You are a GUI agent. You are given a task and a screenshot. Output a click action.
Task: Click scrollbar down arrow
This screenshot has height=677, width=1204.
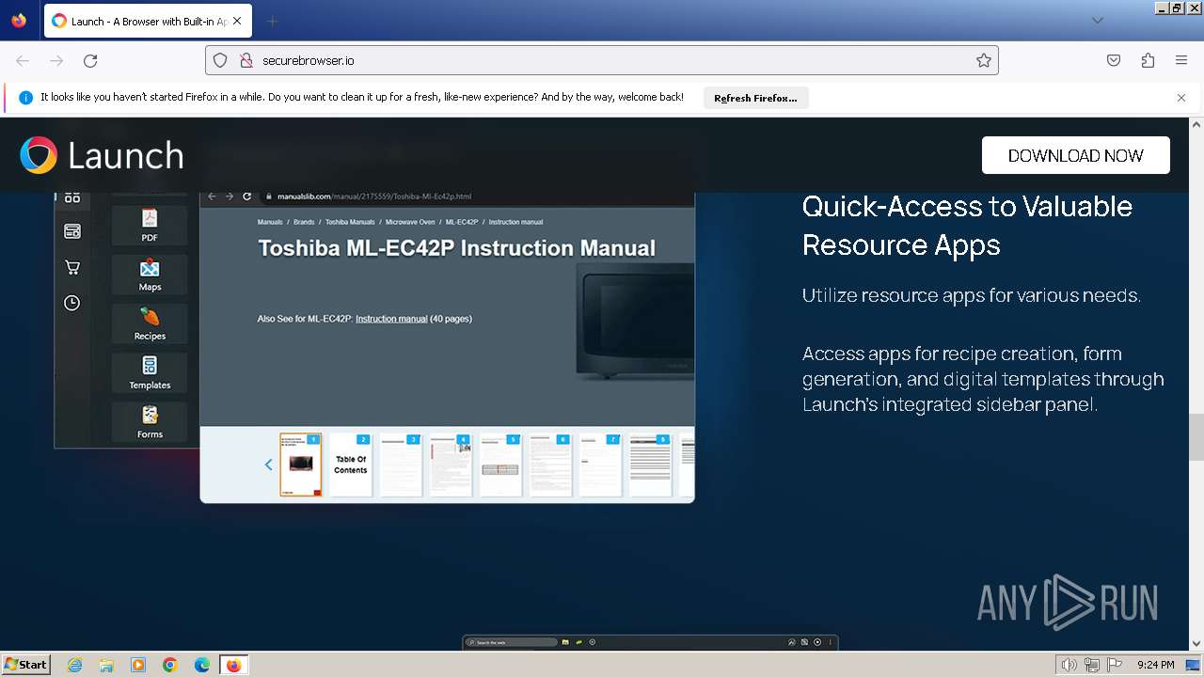1196,644
